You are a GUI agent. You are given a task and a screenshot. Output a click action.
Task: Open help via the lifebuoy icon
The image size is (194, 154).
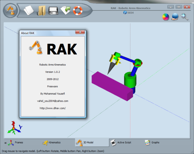coord(78,10)
